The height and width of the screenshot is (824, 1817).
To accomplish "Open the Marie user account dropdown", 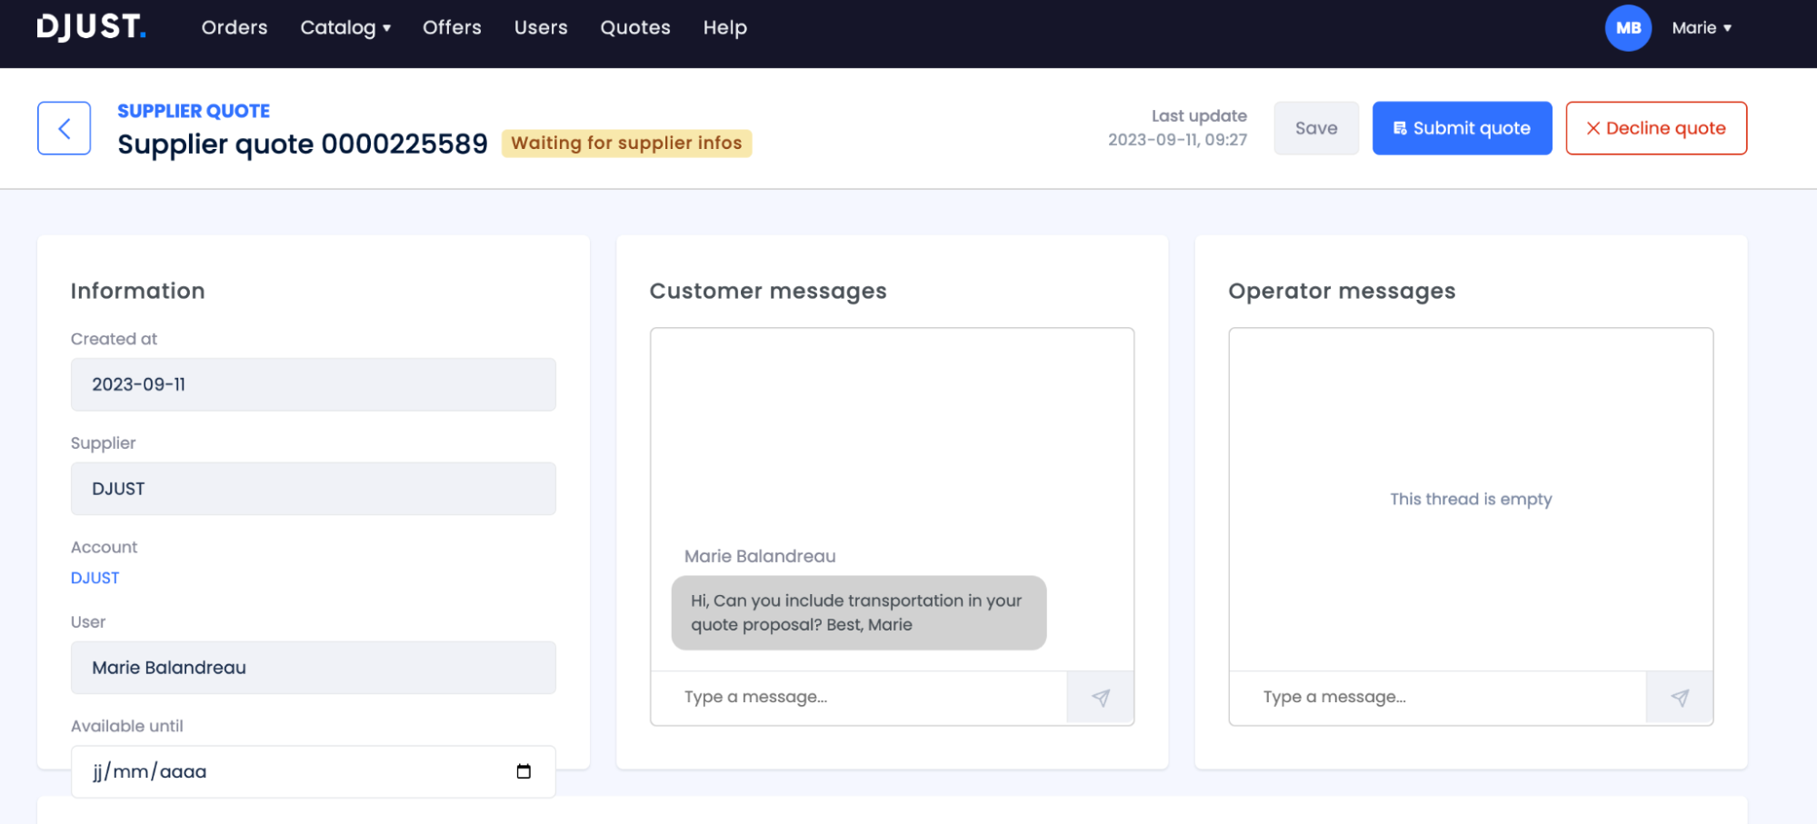I will click(1702, 28).
